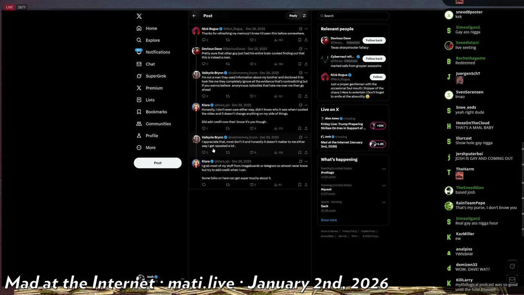Bookmark Devious Dave's post

pyautogui.click(x=300, y=64)
